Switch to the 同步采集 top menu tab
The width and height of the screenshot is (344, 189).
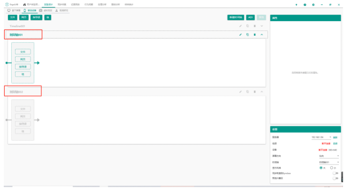click(61, 4)
